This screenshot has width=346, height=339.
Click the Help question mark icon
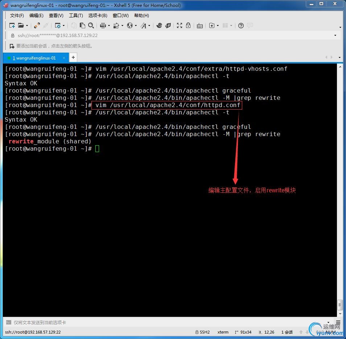click(x=241, y=26)
